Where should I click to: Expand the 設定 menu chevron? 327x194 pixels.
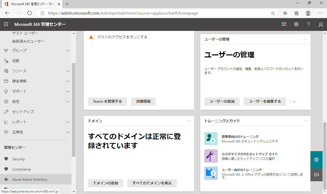point(68,102)
